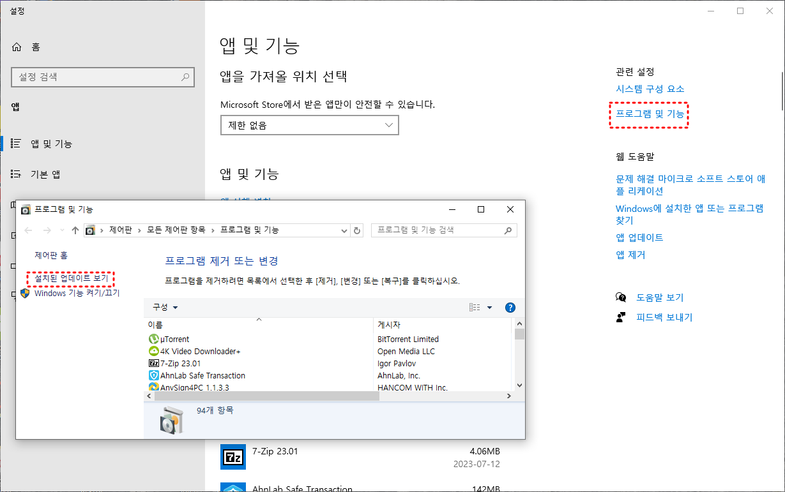
Task: Click horizontal scrollbar of programs list
Action: click(x=266, y=396)
